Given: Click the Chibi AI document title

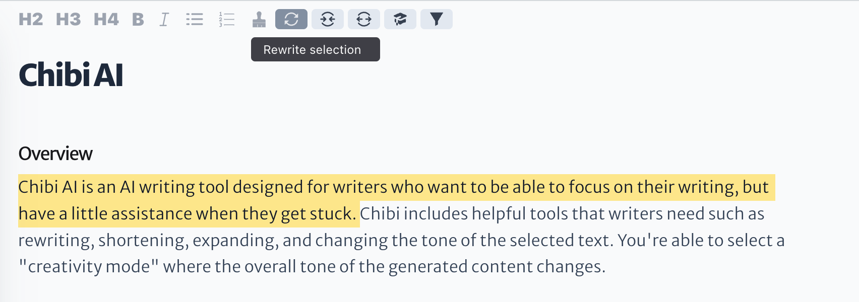Looking at the screenshot, I should (x=71, y=75).
